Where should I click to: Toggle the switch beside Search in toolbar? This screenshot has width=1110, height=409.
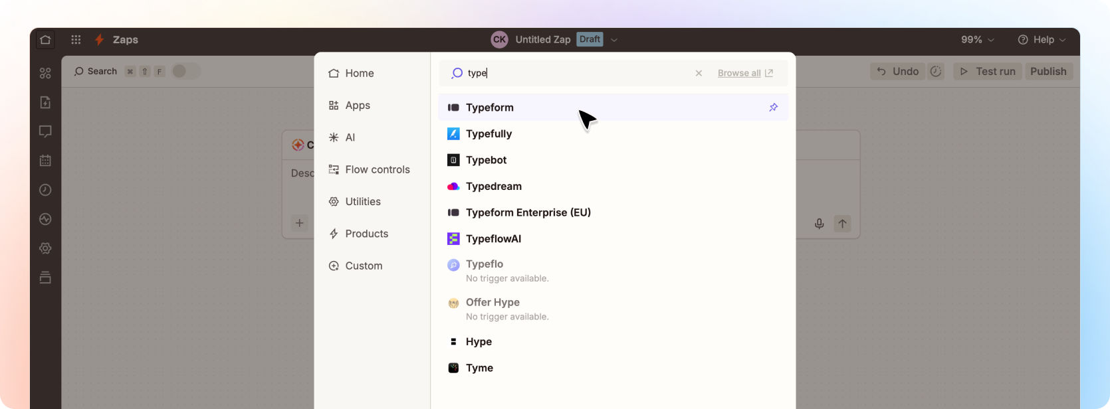coord(185,71)
